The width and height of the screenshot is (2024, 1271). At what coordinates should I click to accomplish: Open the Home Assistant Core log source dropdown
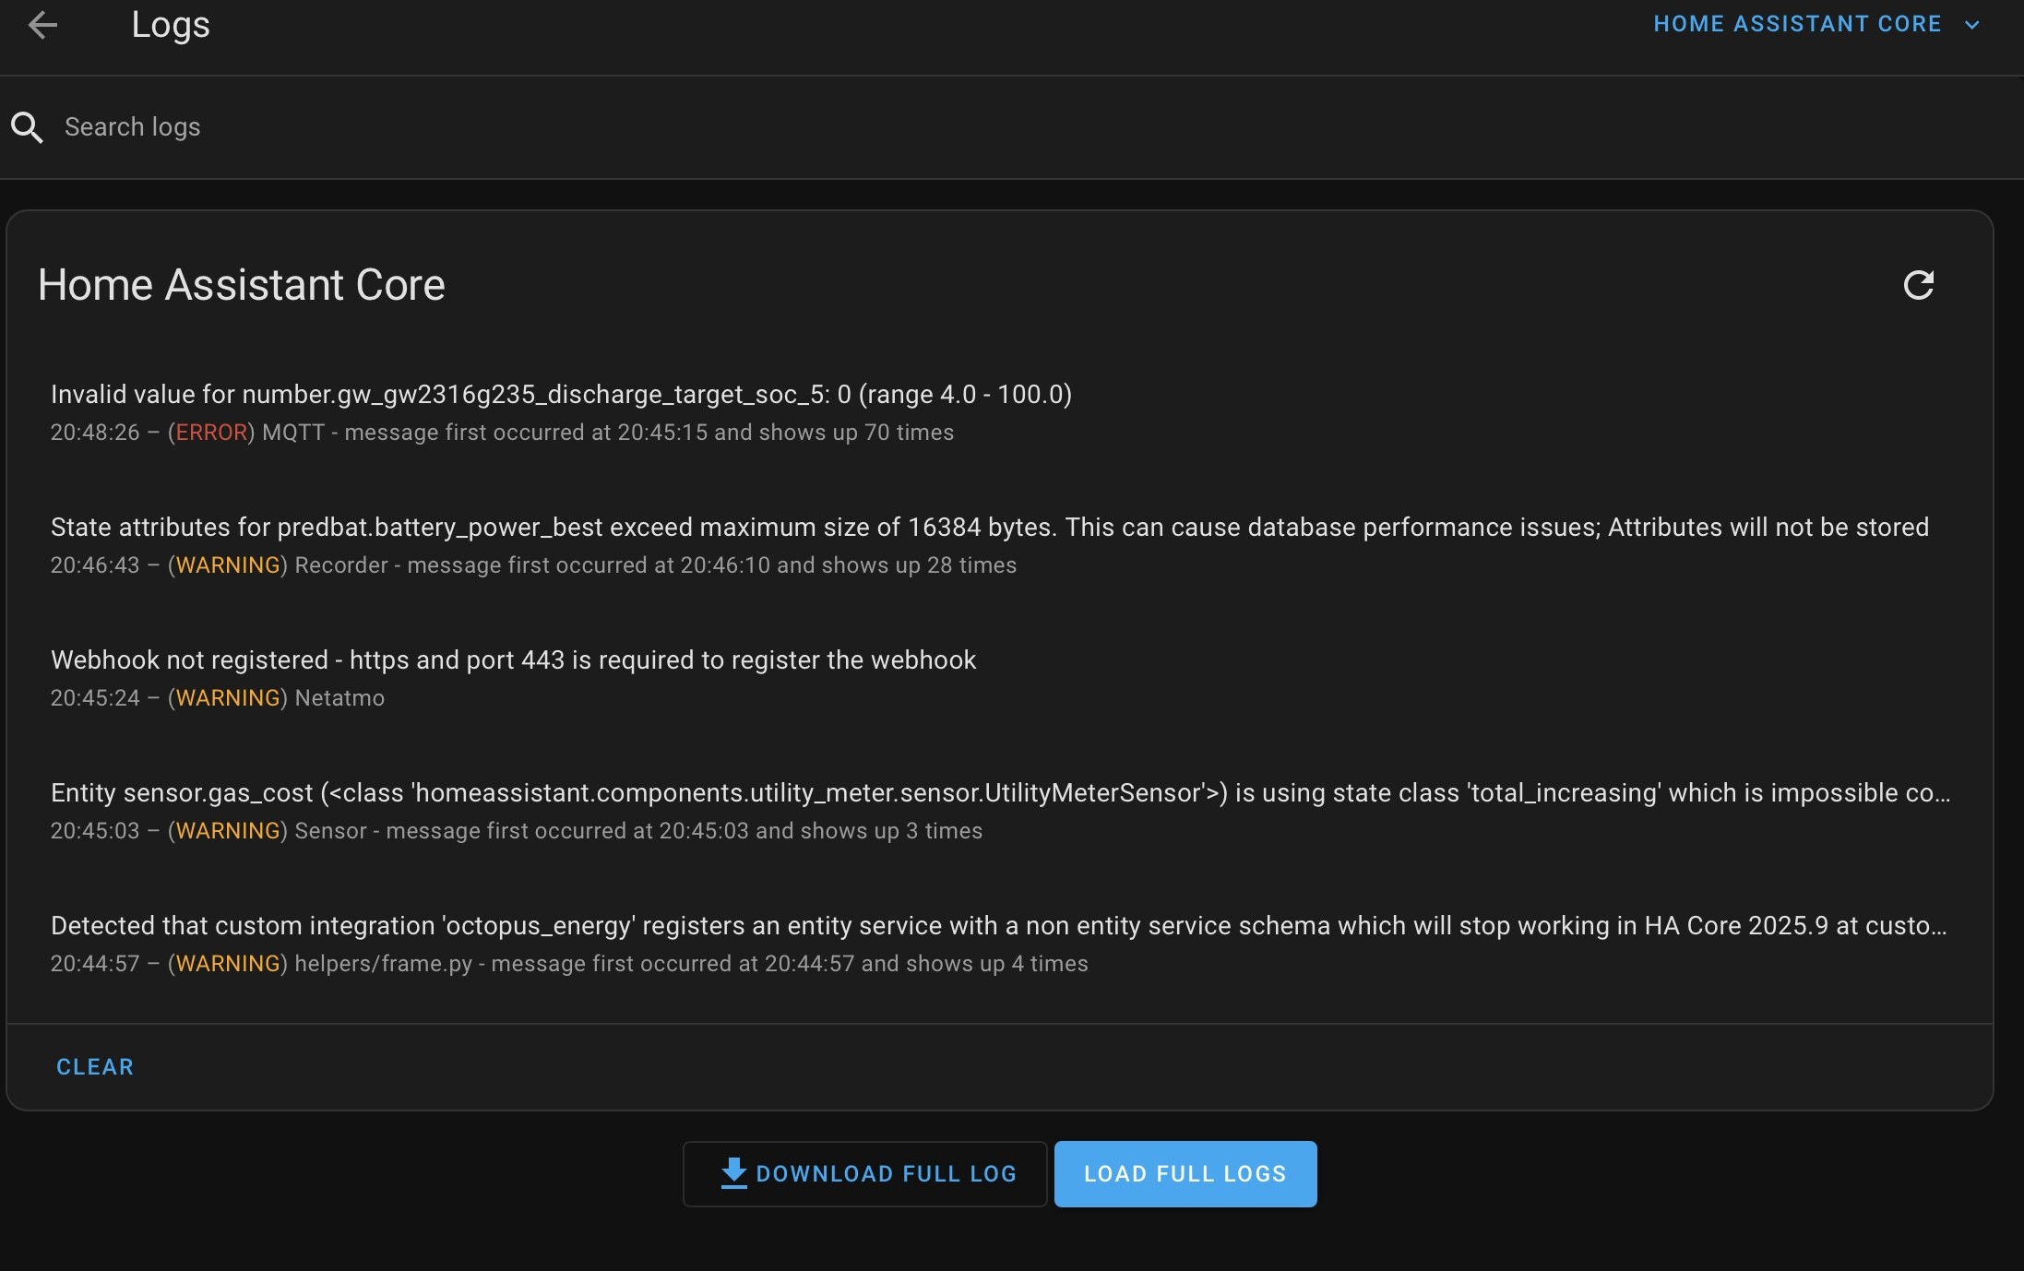1816,24
